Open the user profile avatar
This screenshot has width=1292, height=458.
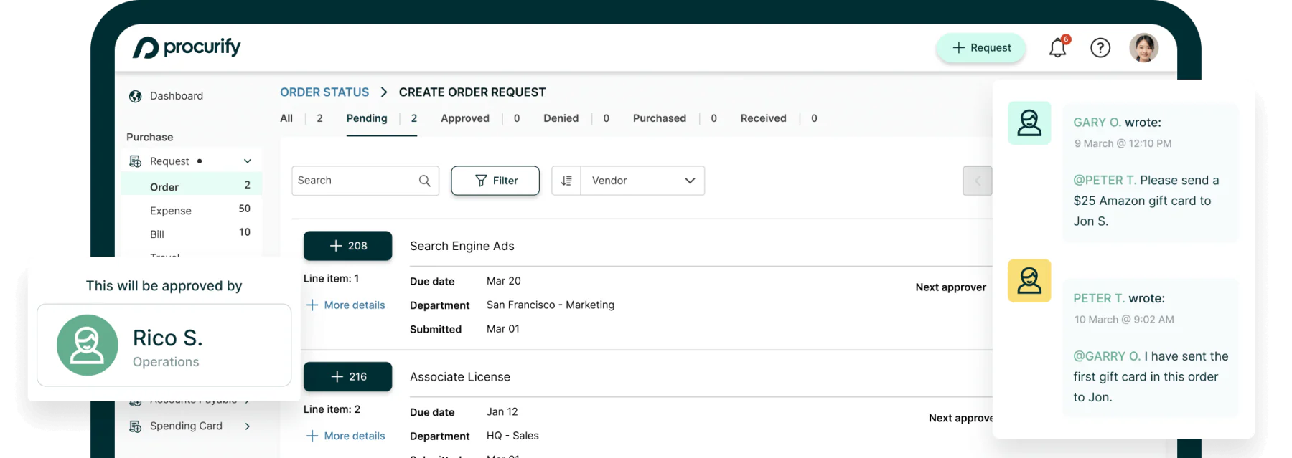[1144, 47]
